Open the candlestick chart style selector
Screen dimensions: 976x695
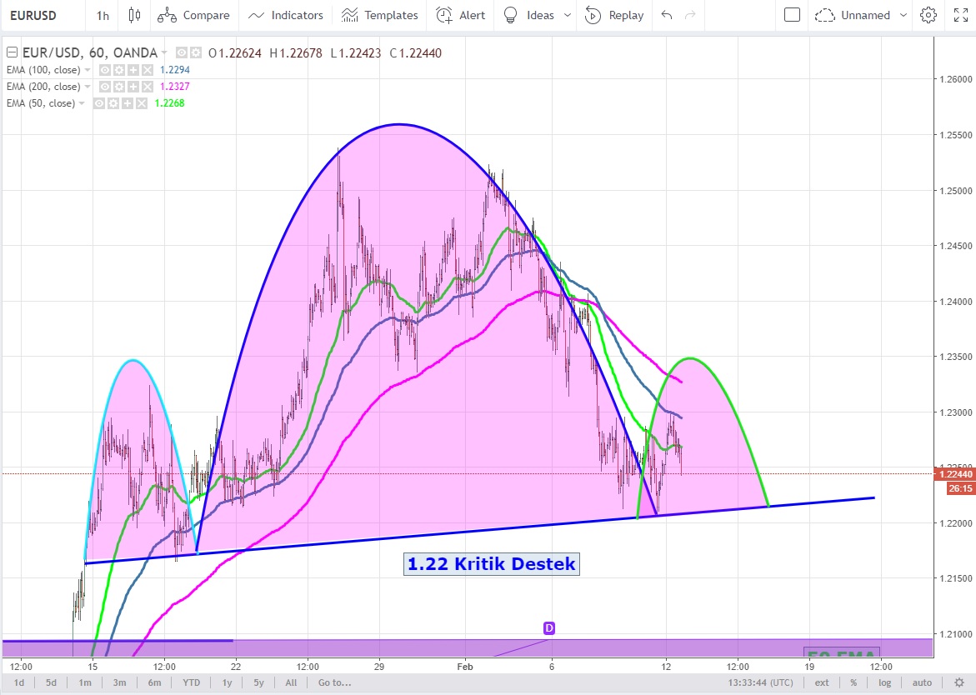135,15
